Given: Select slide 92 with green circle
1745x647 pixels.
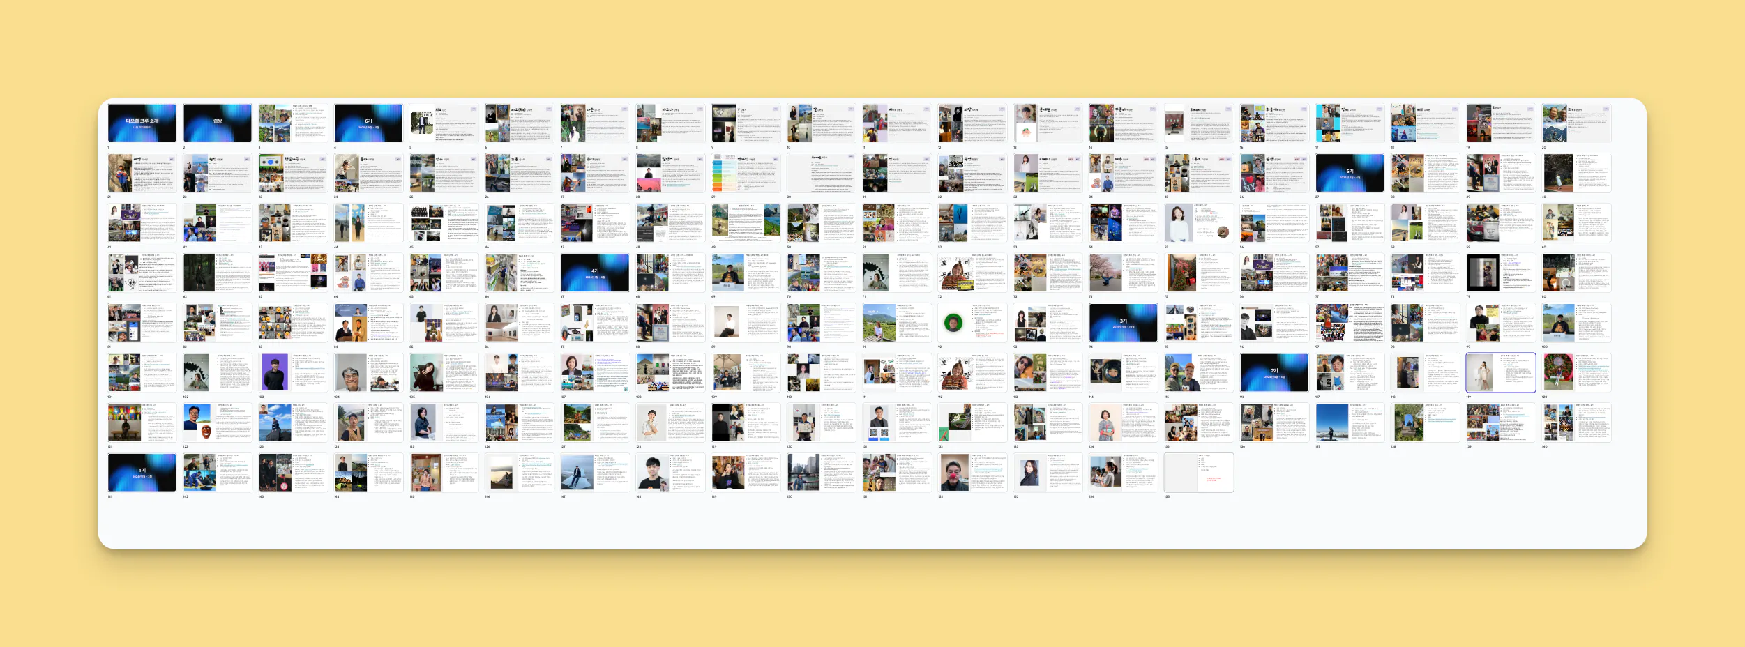Looking at the screenshot, I should (x=972, y=323).
